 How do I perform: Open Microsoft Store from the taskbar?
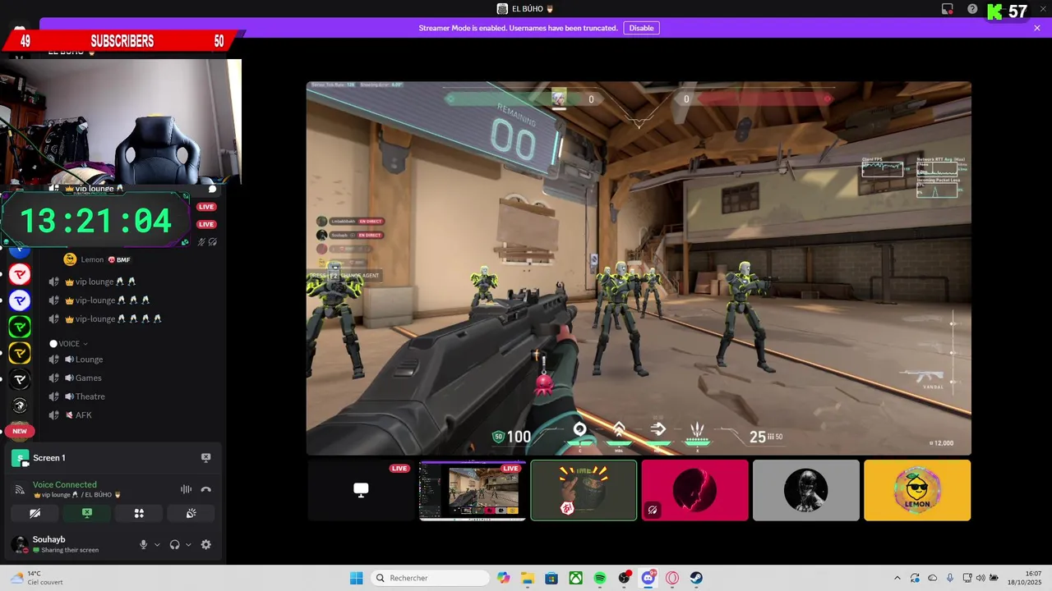coord(551,578)
